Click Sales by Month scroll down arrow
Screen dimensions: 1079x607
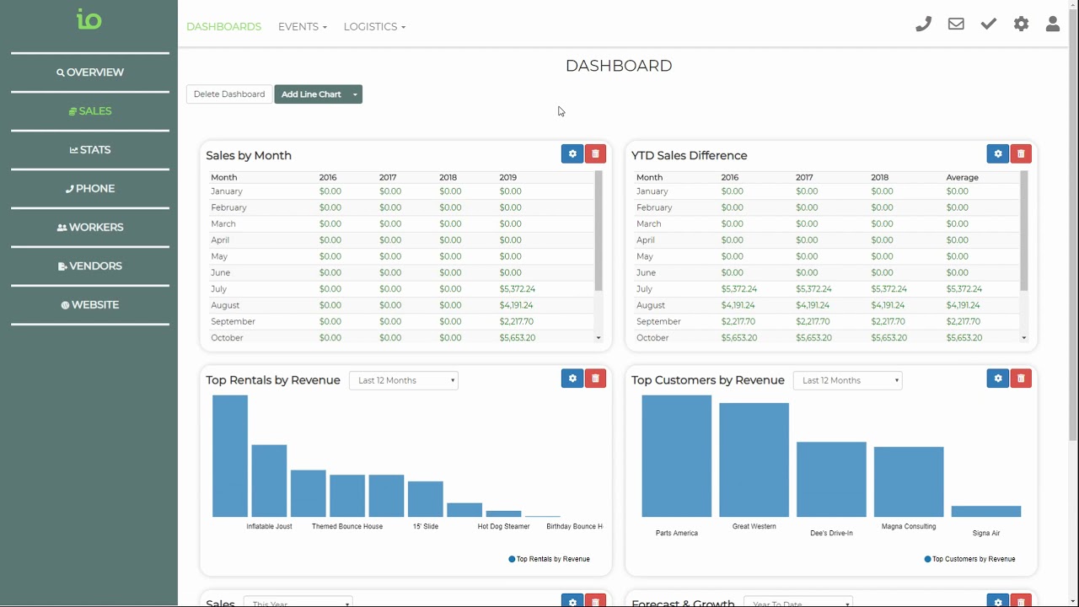coord(599,338)
